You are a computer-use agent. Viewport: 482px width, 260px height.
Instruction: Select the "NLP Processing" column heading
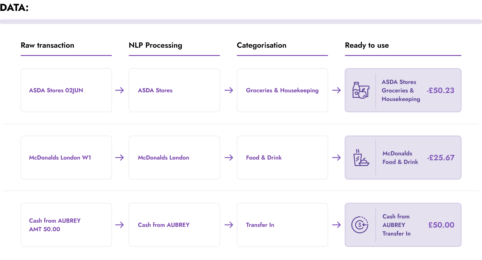click(155, 45)
